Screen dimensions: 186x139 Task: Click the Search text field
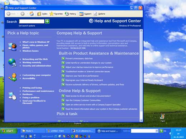pyautogui.click(x=31, y=21)
